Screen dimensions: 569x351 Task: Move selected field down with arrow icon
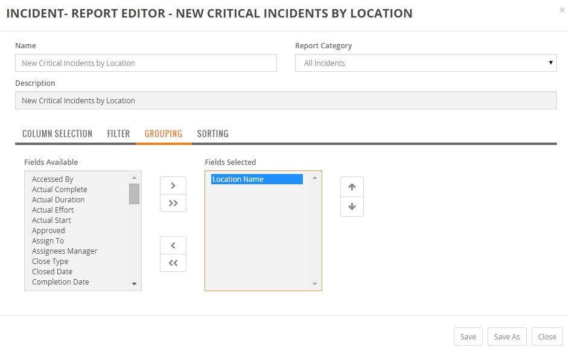[352, 207]
